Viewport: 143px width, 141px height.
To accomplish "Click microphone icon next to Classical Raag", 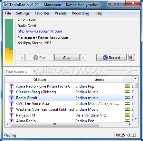I will point(12,92).
